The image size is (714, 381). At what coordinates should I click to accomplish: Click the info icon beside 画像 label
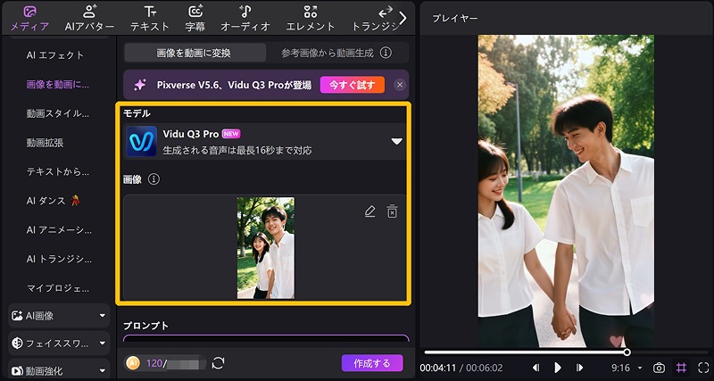tap(154, 179)
